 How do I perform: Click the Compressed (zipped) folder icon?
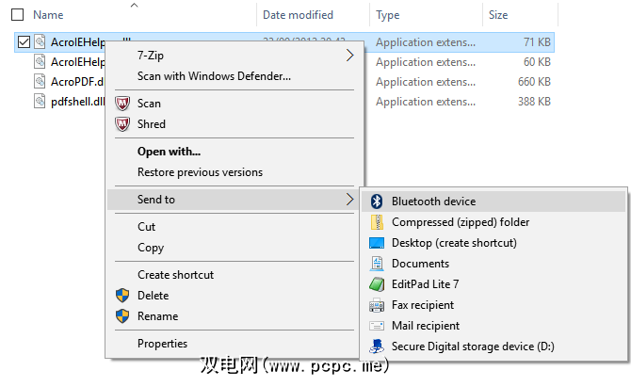[x=377, y=222]
